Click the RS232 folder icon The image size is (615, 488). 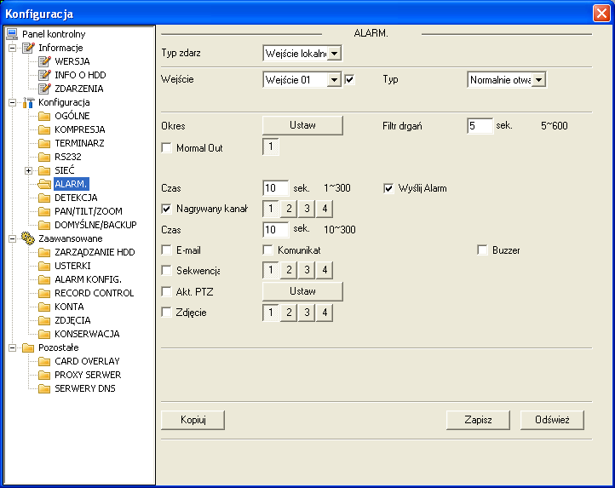coord(44,157)
